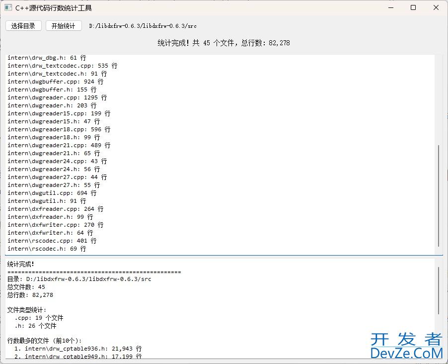Image resolution: width=448 pixels, height=364 pixels.
Task: Click the 选择目录 button
Action: [23, 26]
